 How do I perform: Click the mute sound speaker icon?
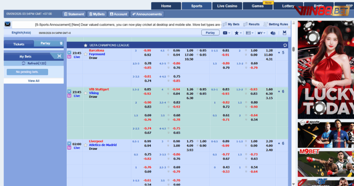(x=273, y=33)
